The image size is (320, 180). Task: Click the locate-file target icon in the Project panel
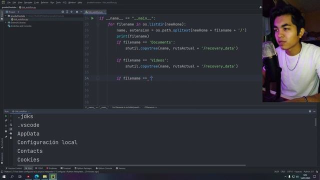[62, 12]
